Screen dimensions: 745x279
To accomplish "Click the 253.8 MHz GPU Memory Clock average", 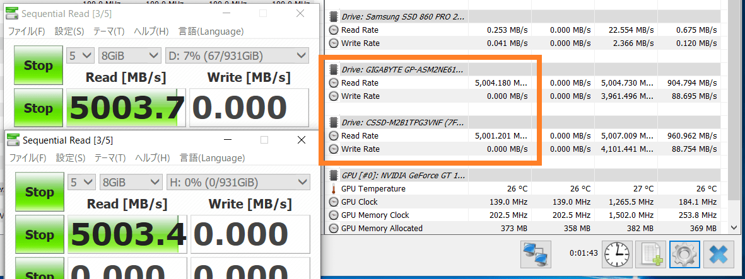I will pos(699,215).
